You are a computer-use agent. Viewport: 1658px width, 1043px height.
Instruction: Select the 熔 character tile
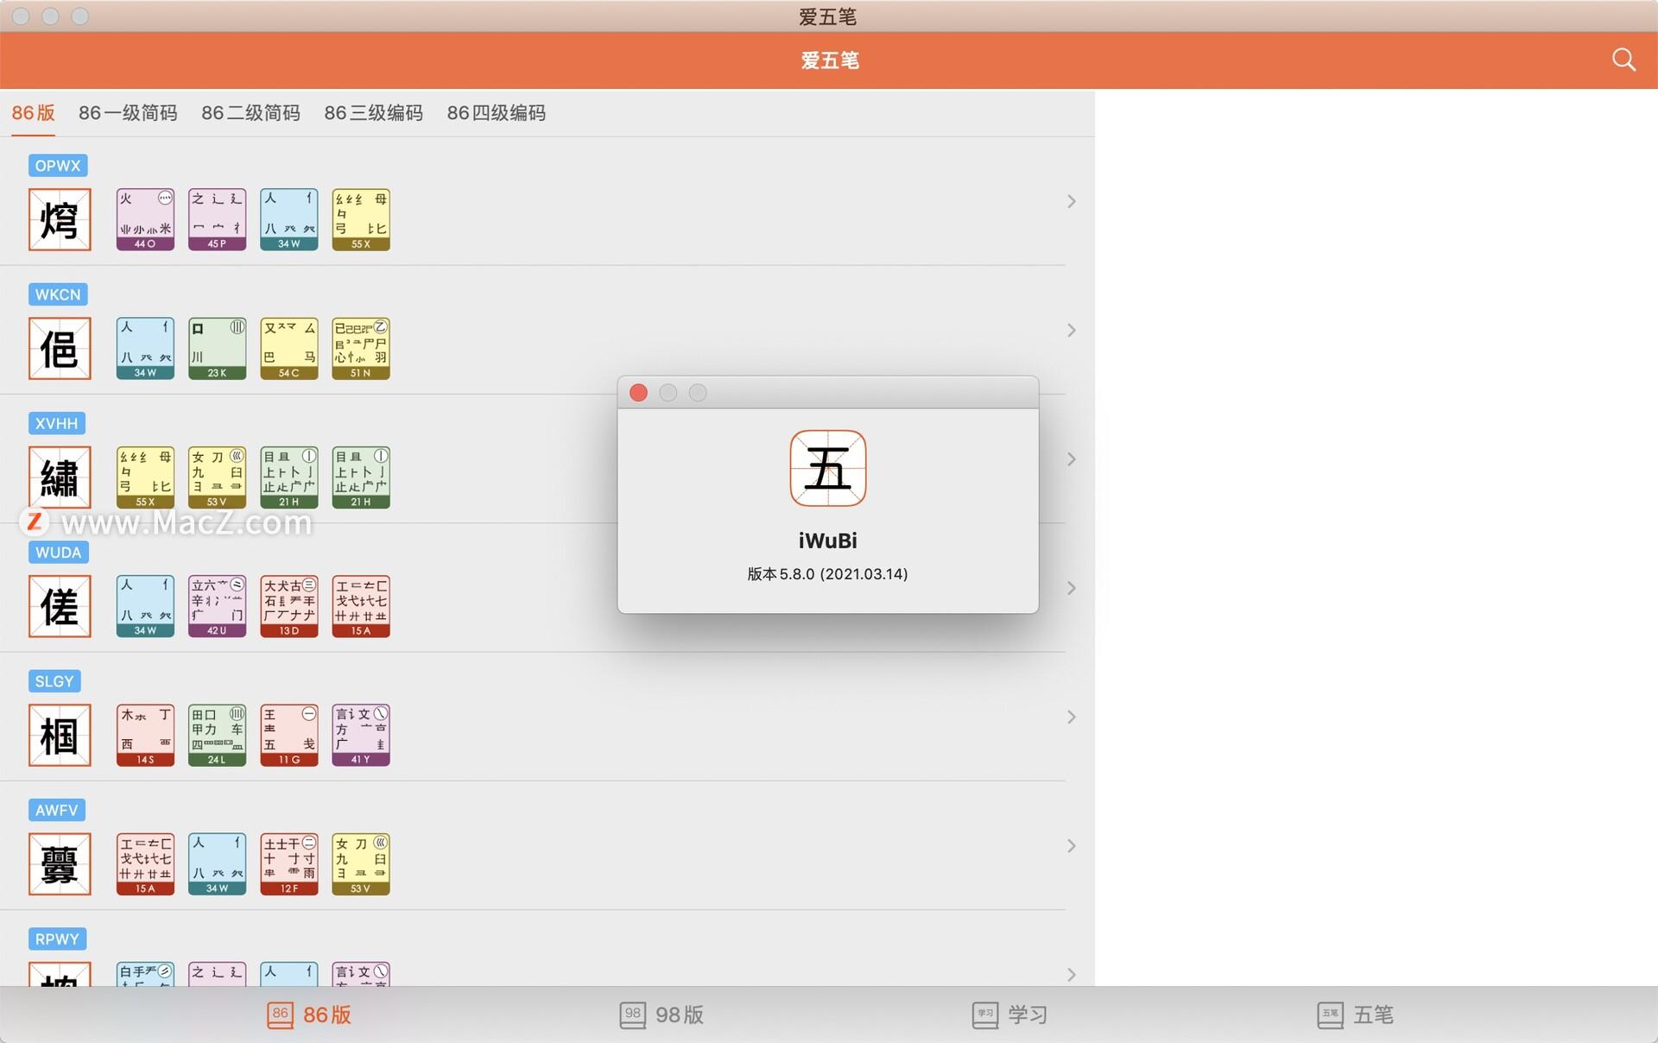pyautogui.click(x=60, y=219)
